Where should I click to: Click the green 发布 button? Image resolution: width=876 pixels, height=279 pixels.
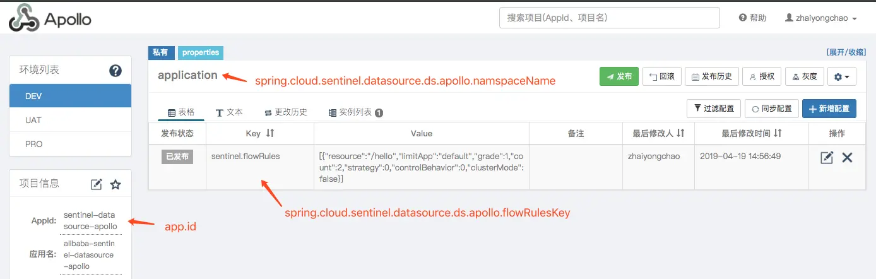point(619,76)
